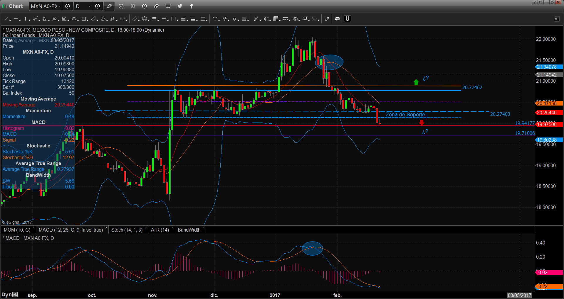Image resolution: width=564 pixels, height=299 pixels.
Task: Select the horizontal line tool
Action: click(x=16, y=19)
